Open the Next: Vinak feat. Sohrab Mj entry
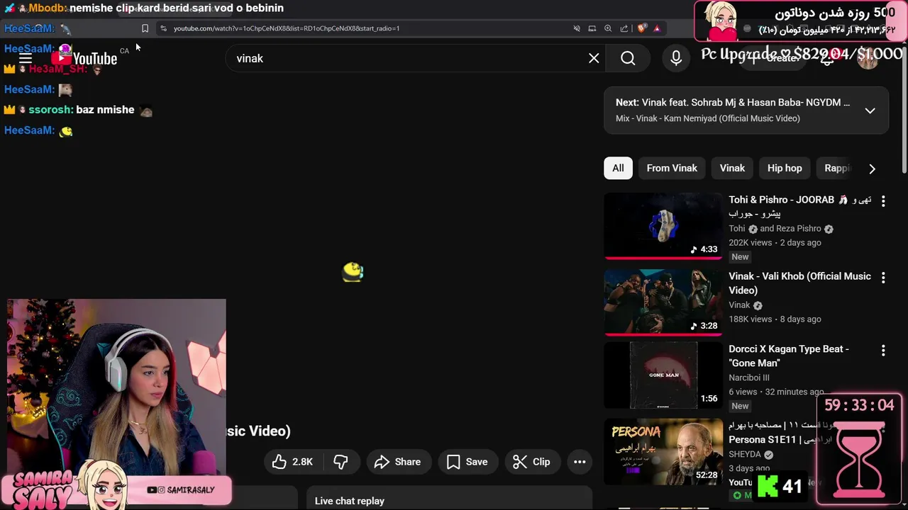The image size is (908, 510). [733, 103]
